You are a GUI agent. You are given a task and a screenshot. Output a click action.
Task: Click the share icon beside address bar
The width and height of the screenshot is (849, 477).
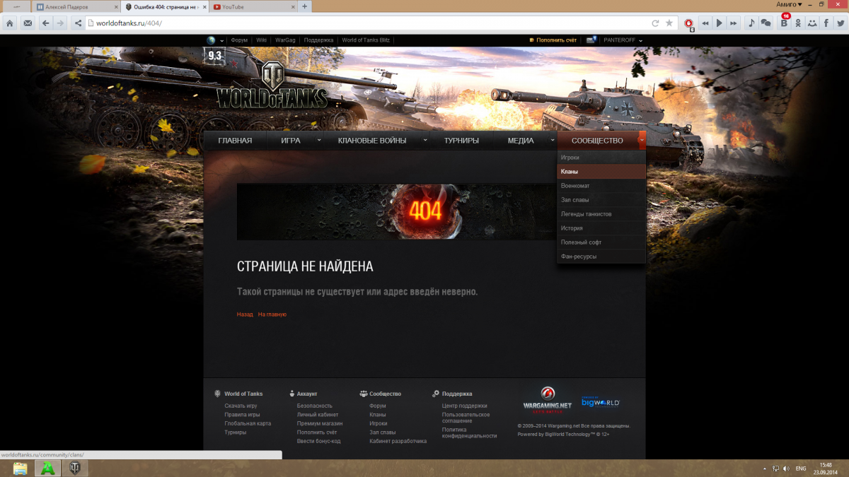78,23
